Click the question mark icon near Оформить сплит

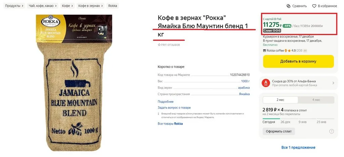[332, 132]
